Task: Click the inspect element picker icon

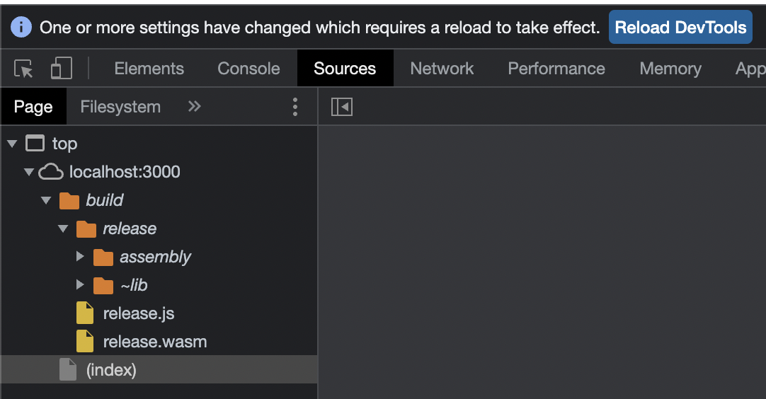Action: (x=23, y=69)
